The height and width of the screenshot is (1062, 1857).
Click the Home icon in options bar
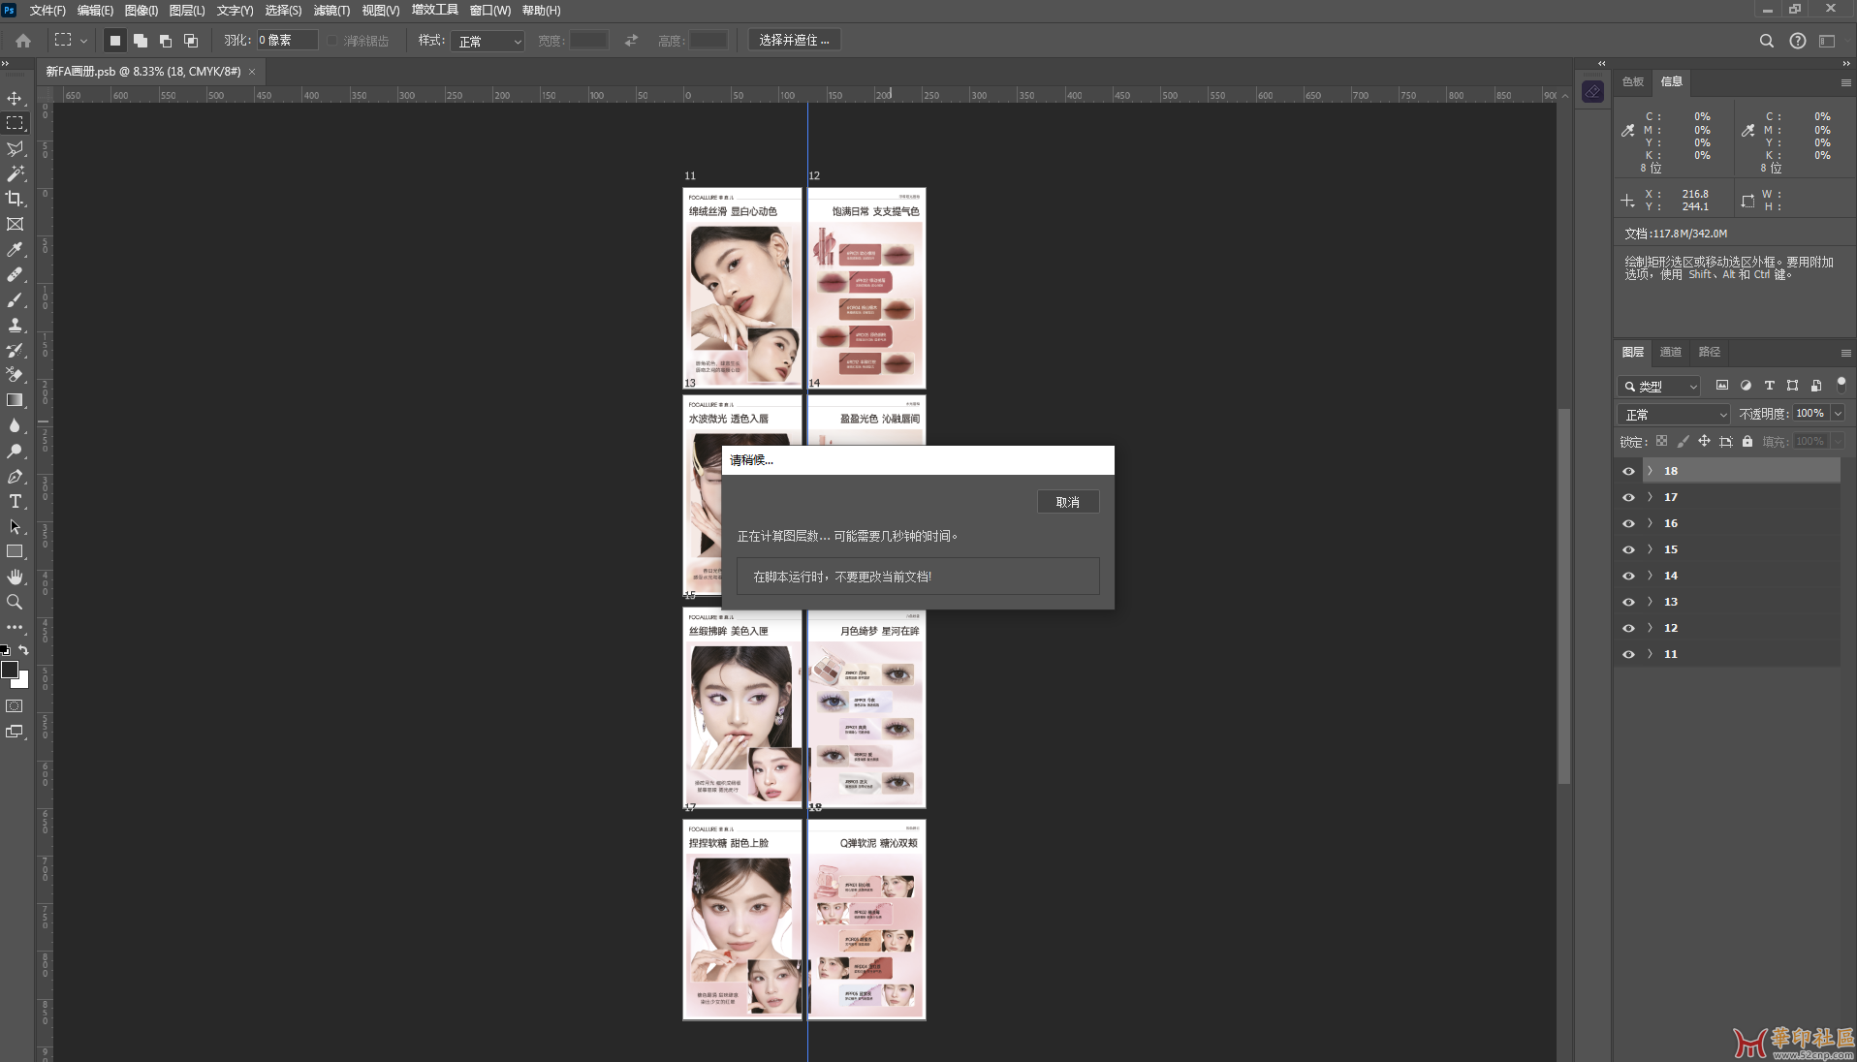click(23, 41)
